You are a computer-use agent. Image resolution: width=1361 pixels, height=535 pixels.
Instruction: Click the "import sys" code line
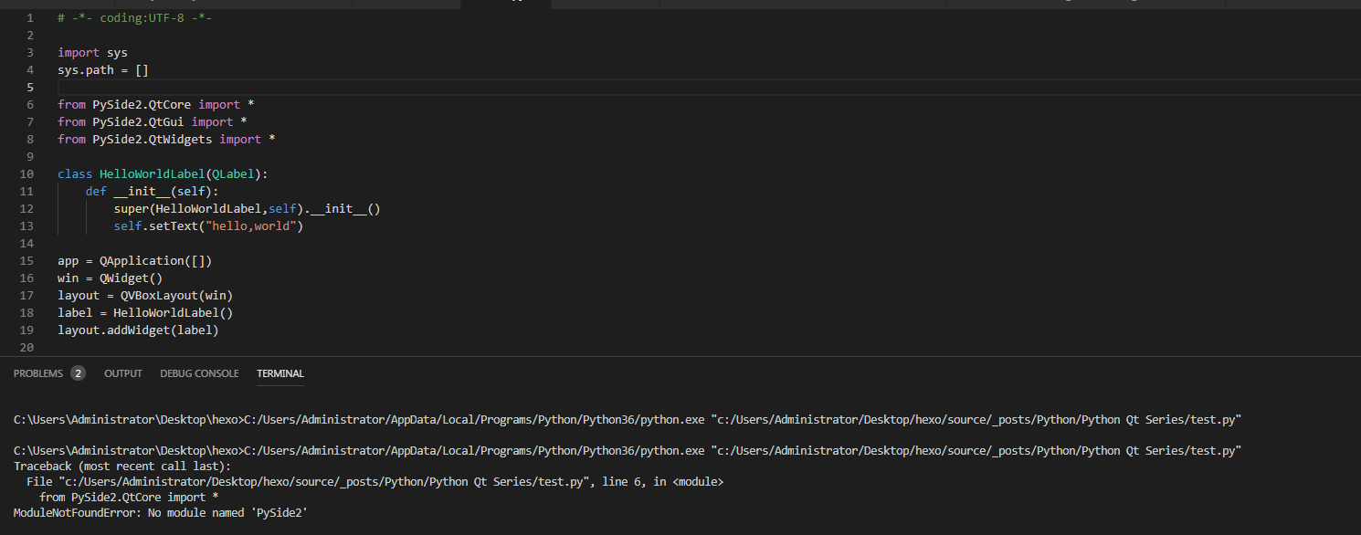pos(92,52)
